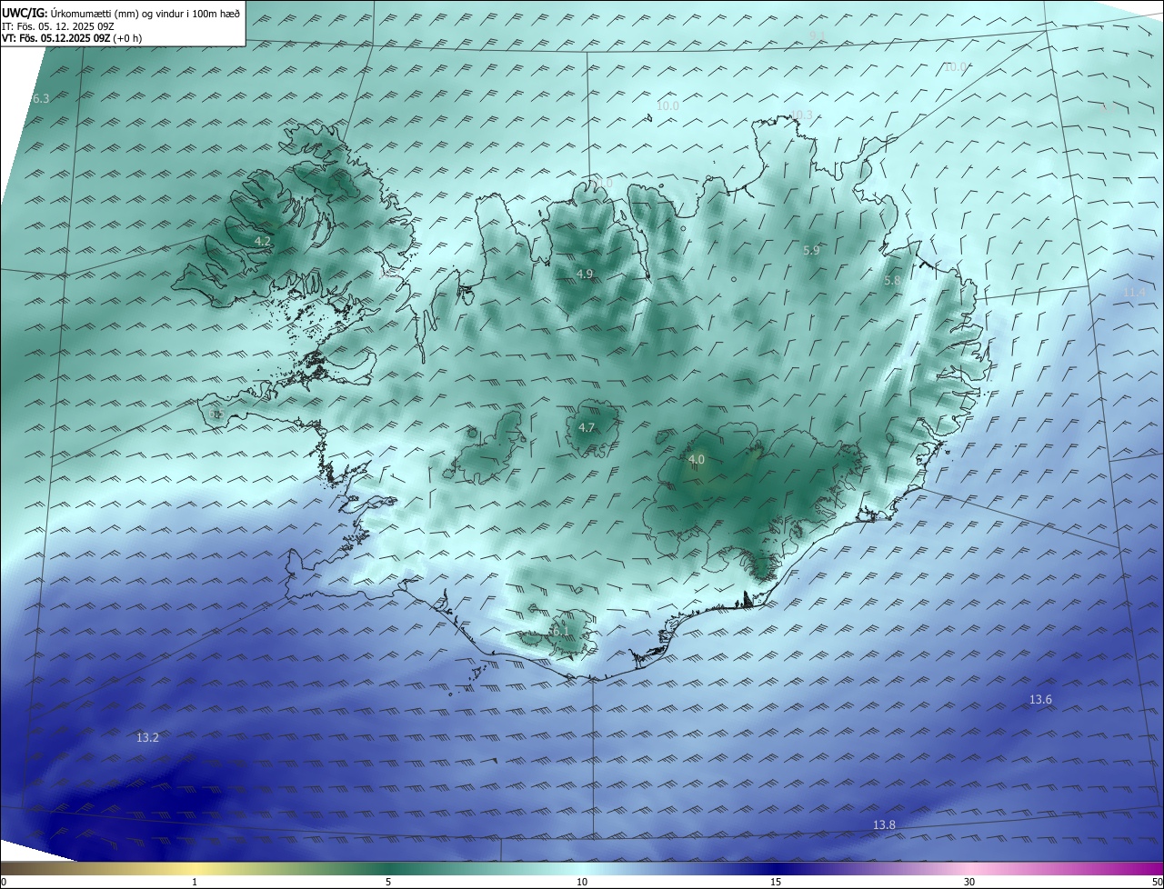Image resolution: width=1164 pixels, height=889 pixels.
Task: Click the 5.8 value label on the map
Action: [891, 281]
